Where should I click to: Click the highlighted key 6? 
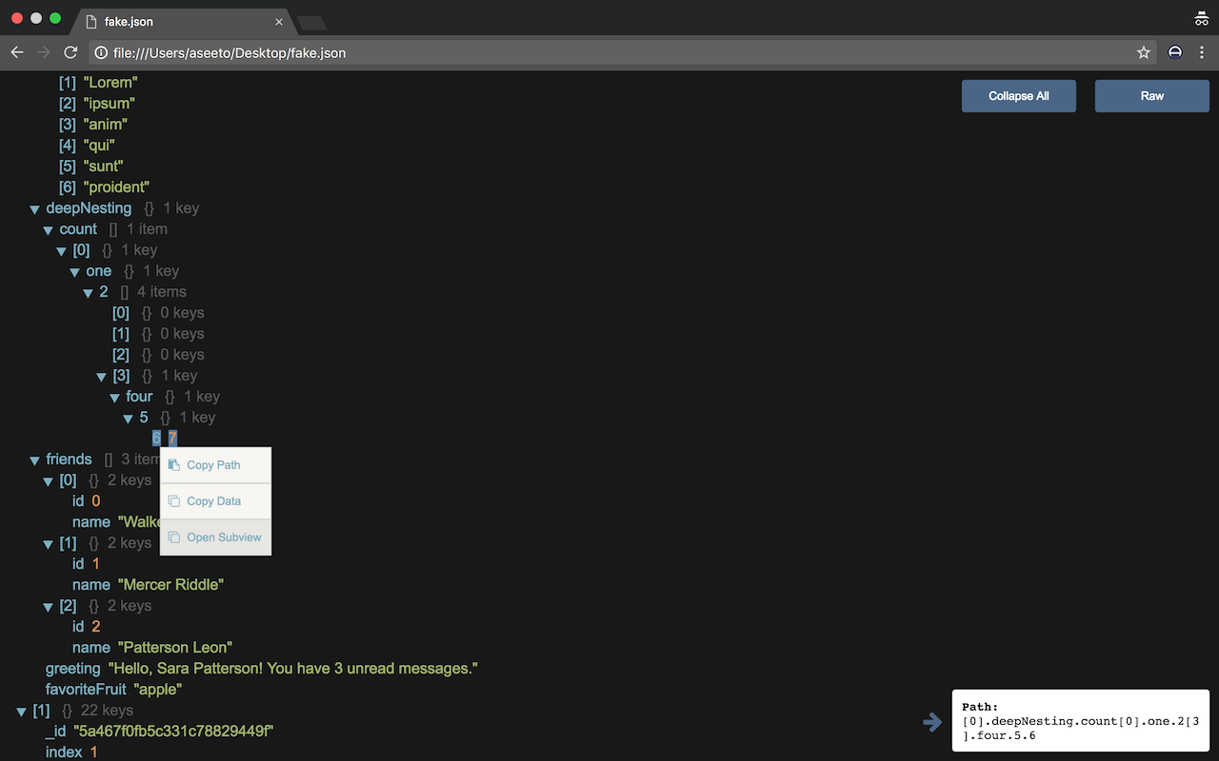pyautogui.click(x=157, y=439)
